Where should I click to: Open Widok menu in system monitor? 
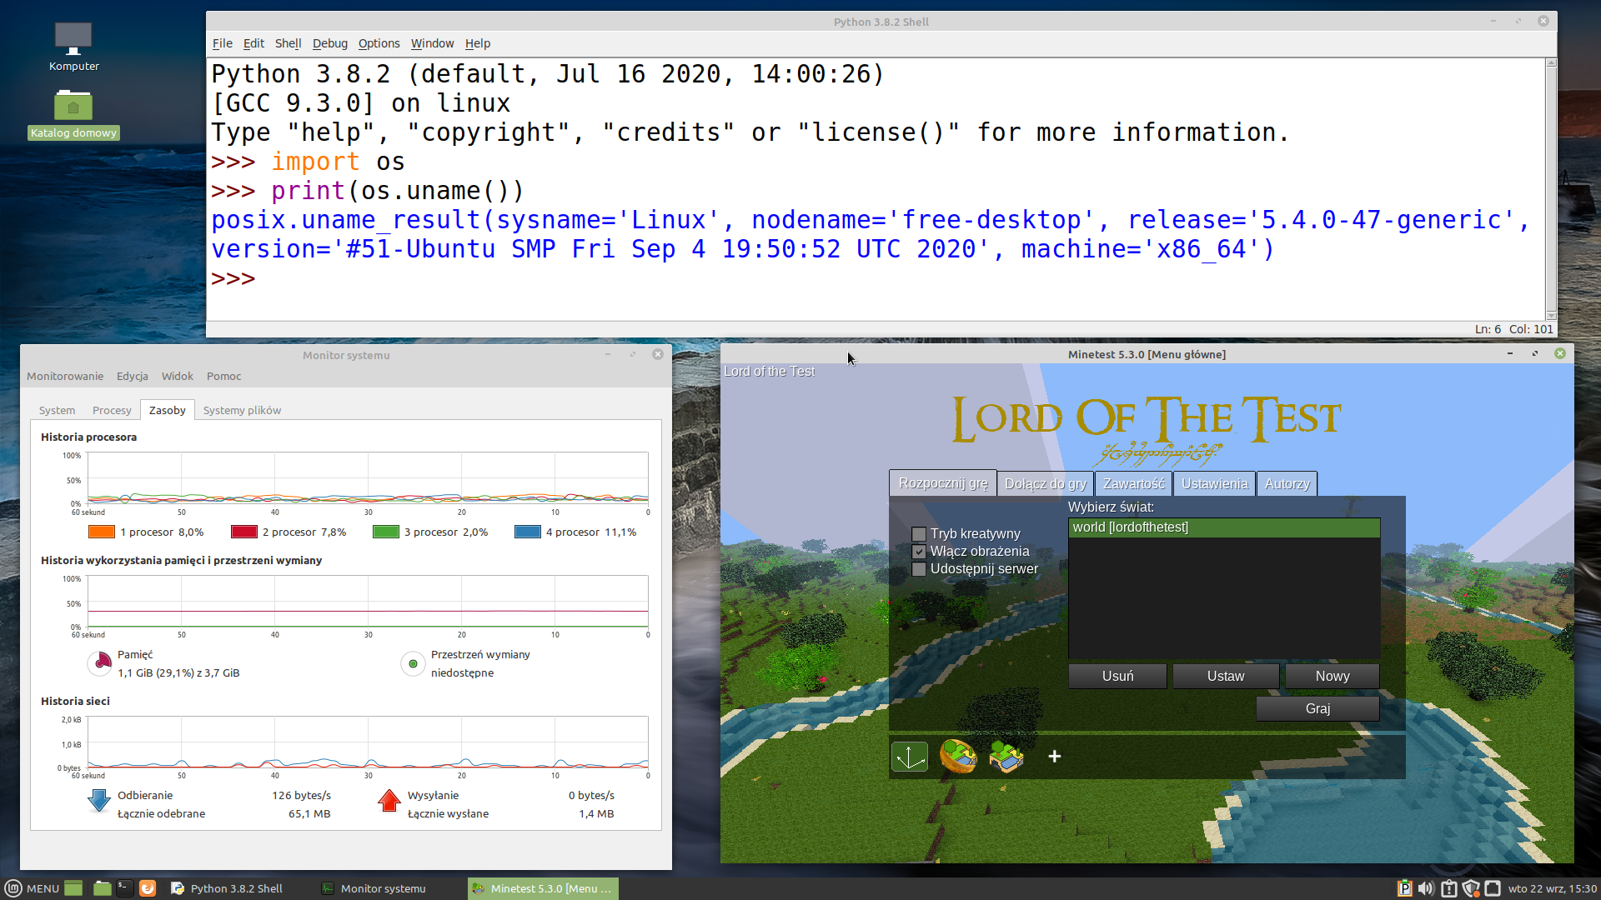point(177,377)
